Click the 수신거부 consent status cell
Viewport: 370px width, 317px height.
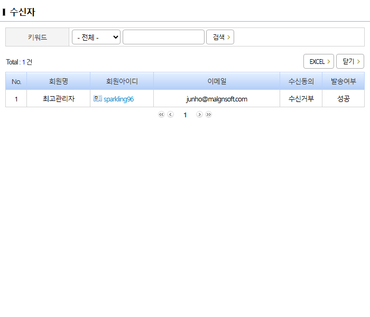(x=301, y=99)
